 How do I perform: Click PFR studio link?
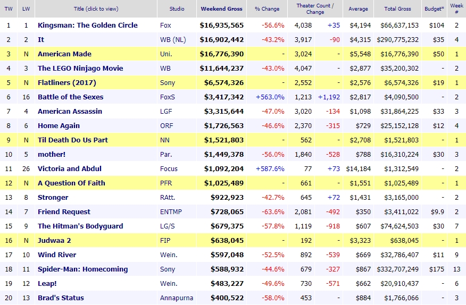(166, 183)
